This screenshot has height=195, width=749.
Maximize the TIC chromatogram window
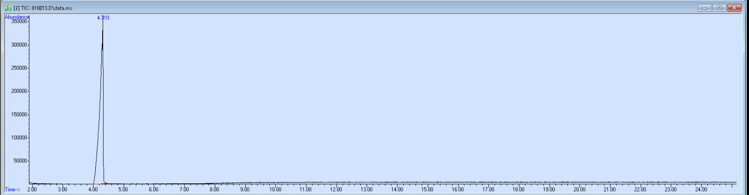tap(719, 8)
